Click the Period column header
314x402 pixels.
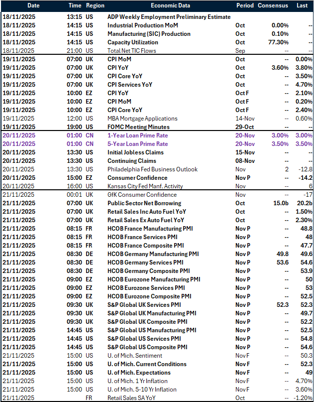point(244,5)
